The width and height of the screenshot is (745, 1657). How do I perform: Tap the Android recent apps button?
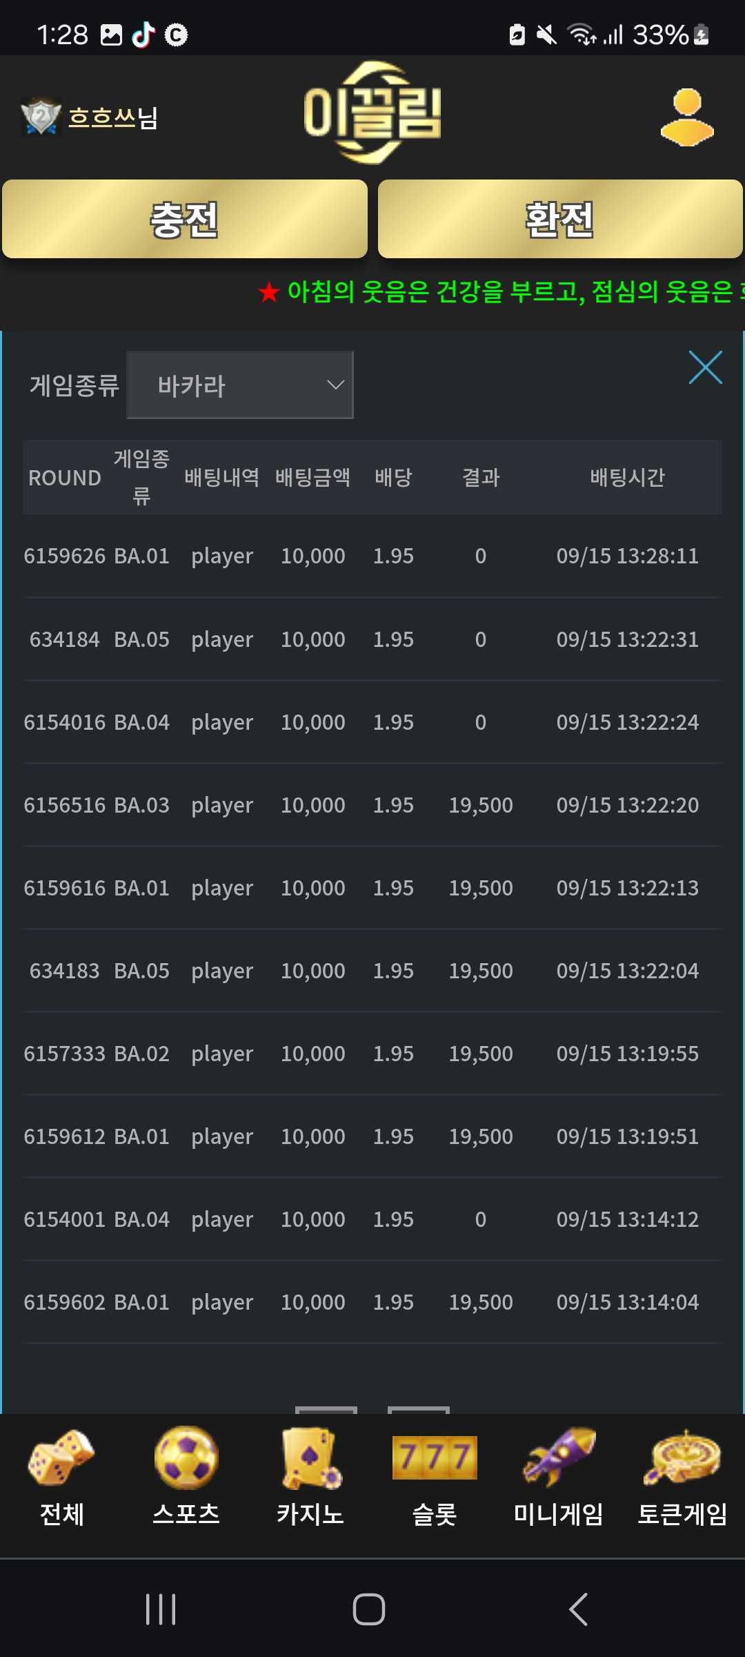[161, 1609]
